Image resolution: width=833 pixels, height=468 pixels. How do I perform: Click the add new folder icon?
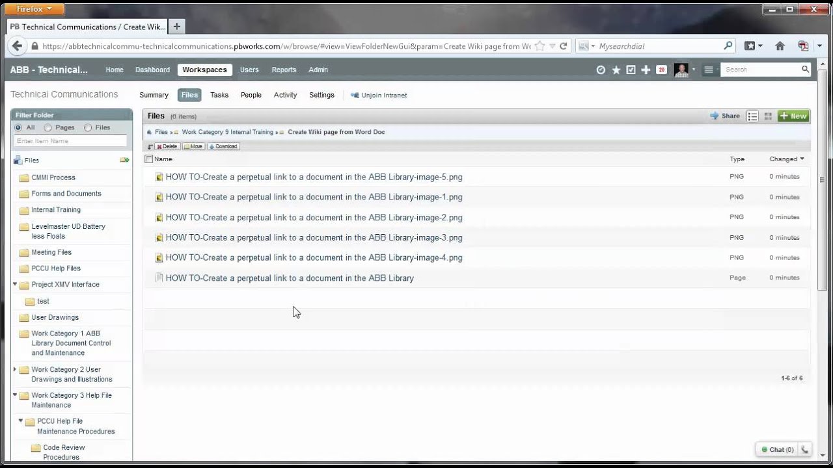coord(124,160)
